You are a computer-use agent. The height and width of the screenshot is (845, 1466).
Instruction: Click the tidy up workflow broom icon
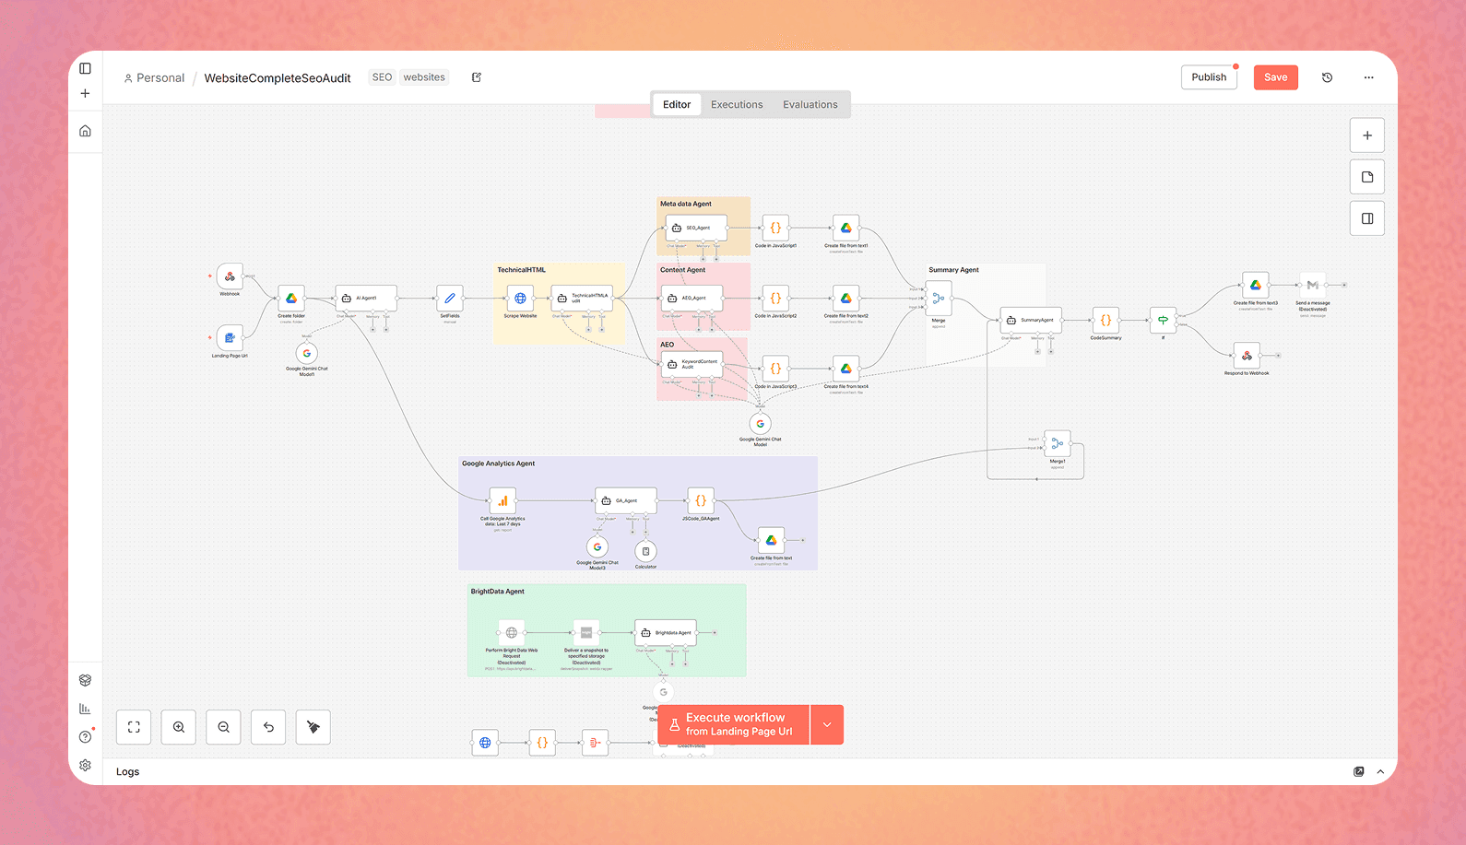coord(313,727)
